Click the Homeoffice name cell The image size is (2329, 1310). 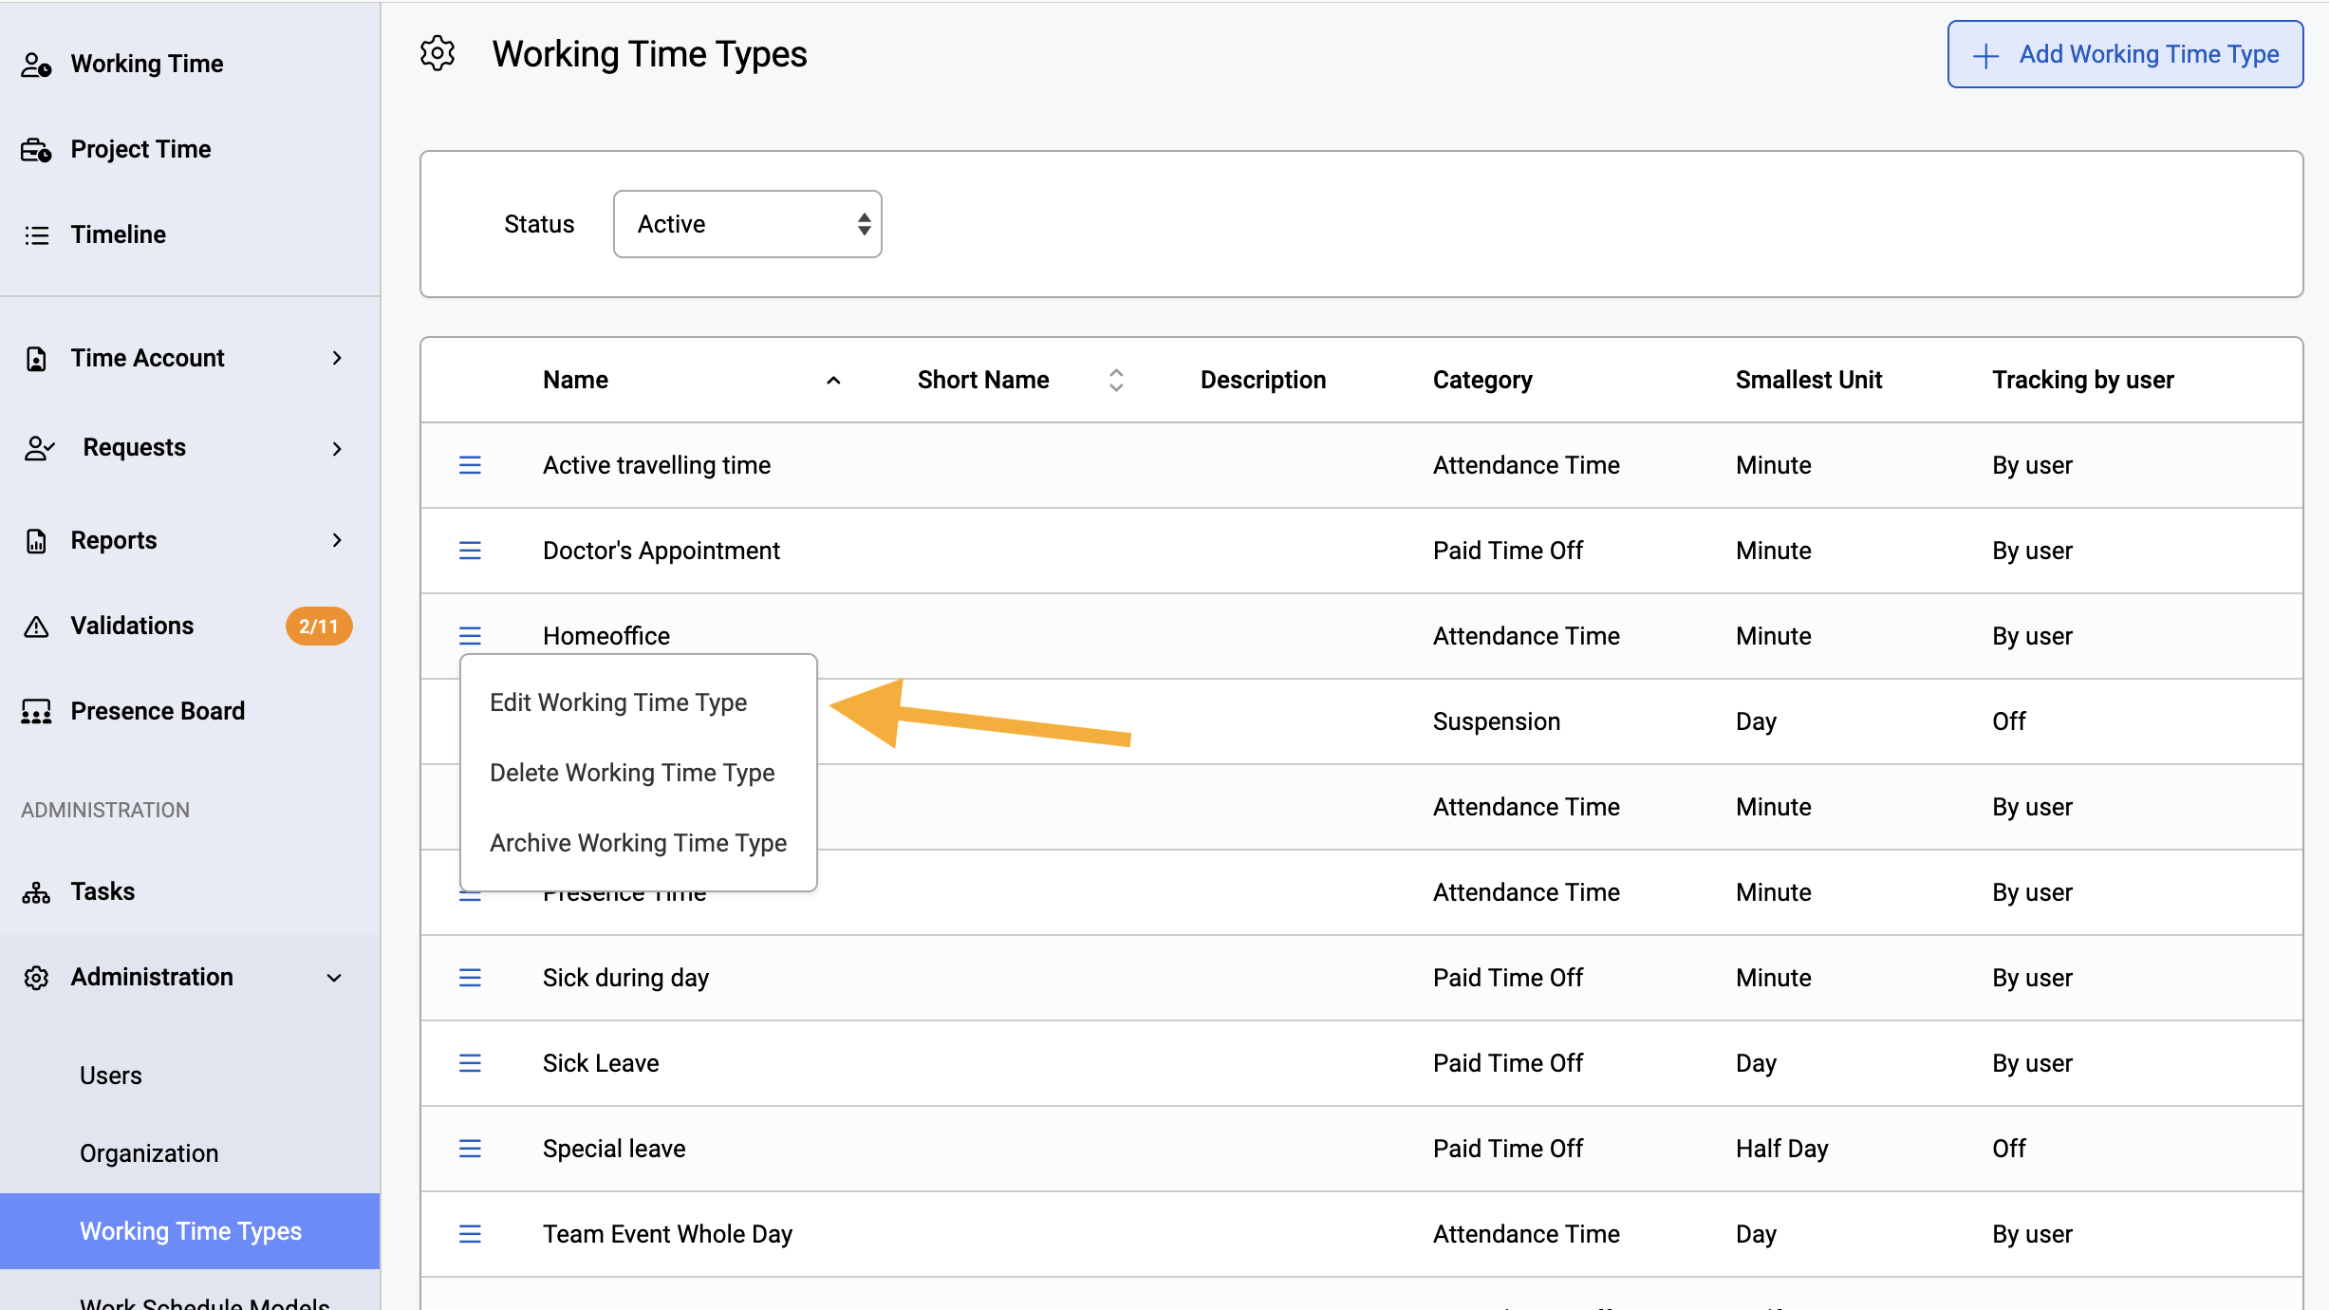[x=606, y=636]
